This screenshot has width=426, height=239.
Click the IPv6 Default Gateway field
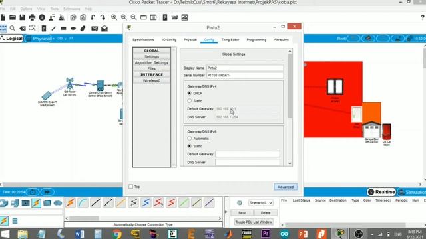coord(247,154)
